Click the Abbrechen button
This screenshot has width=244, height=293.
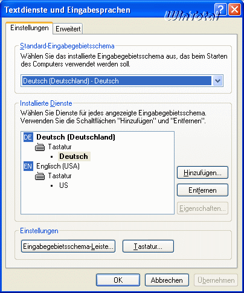(167, 280)
